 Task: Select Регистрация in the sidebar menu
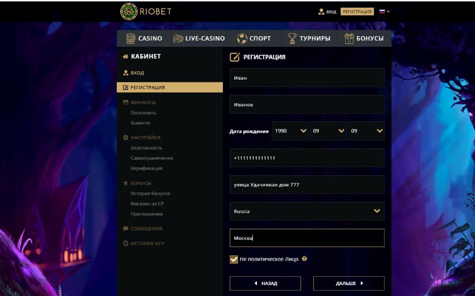pos(170,87)
